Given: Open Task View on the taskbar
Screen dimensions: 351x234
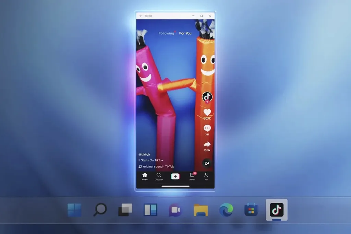Looking at the screenshot, I should coord(125,210).
